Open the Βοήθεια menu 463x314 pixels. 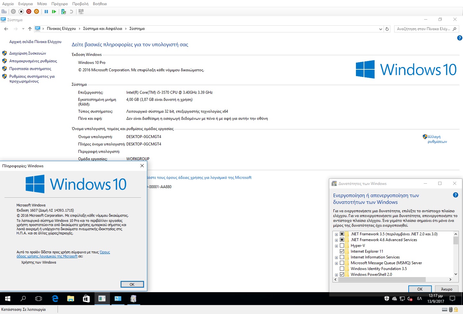click(x=100, y=4)
